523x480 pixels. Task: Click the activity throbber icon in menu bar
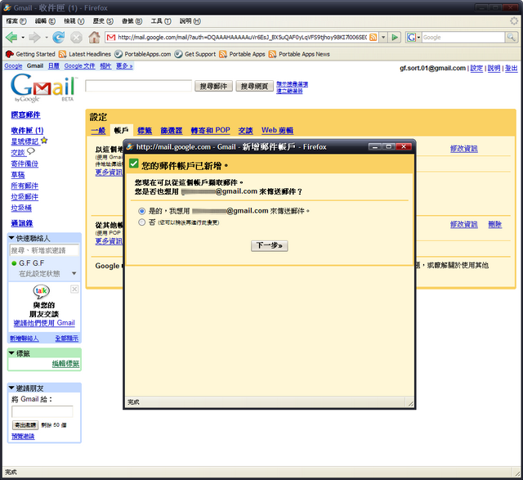pos(514,21)
